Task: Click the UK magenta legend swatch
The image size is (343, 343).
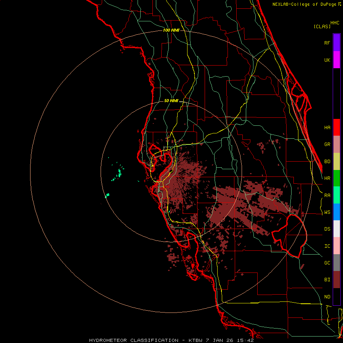Action: (x=337, y=60)
